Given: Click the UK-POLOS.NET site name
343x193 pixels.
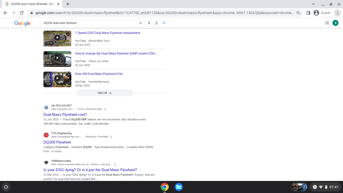Looking at the screenshot, I should tap(61, 106).
